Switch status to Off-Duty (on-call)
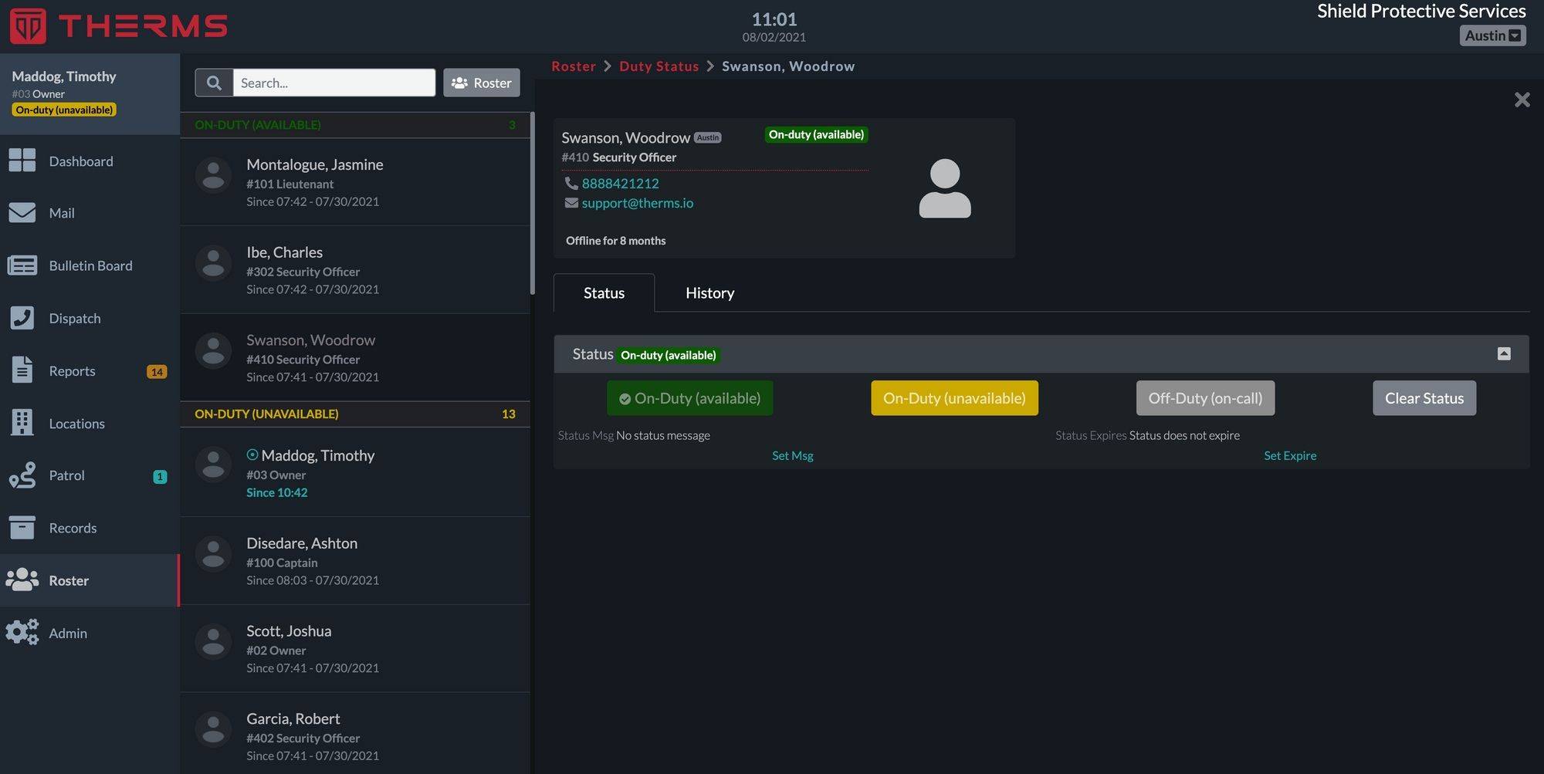This screenshot has height=774, width=1544. coord(1205,398)
